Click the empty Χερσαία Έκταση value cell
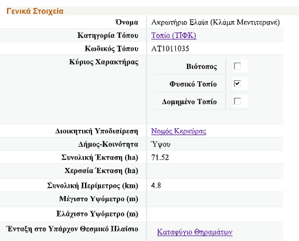 tap(215, 171)
